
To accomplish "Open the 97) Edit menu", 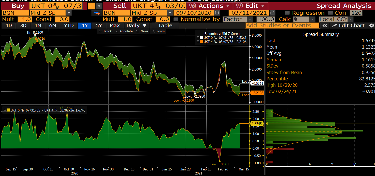I will (x=251, y=6).
